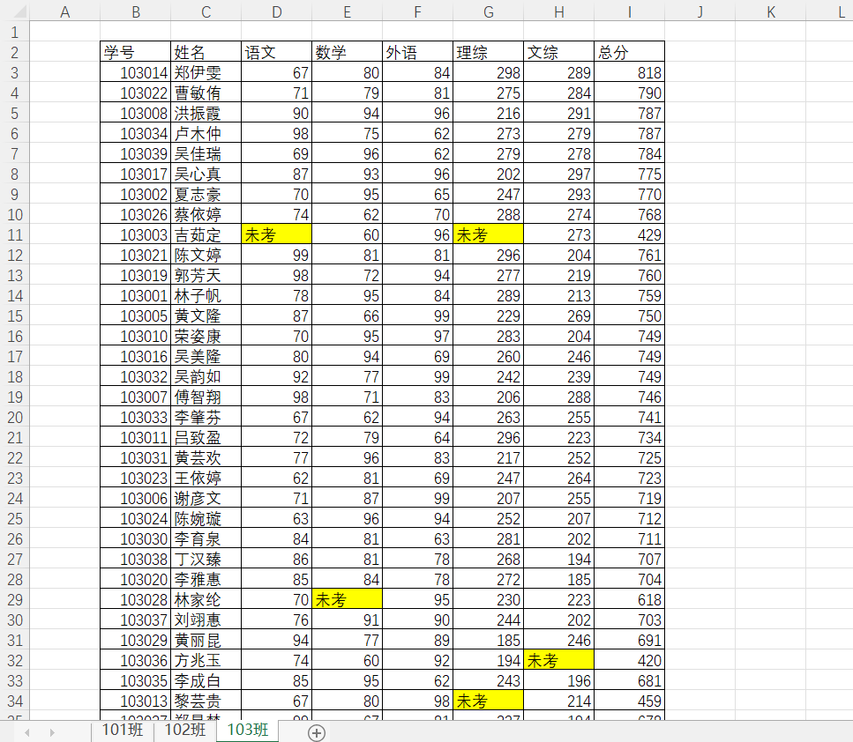Select column I header

630,11
